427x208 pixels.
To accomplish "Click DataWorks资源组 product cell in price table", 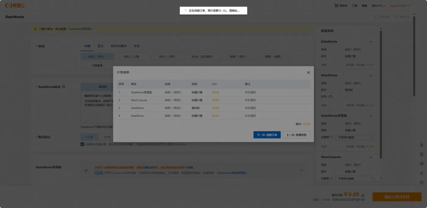I will pos(142,92).
